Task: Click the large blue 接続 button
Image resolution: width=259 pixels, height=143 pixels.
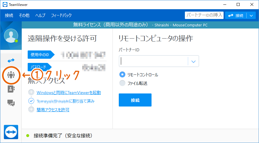Action: [x=135, y=100]
